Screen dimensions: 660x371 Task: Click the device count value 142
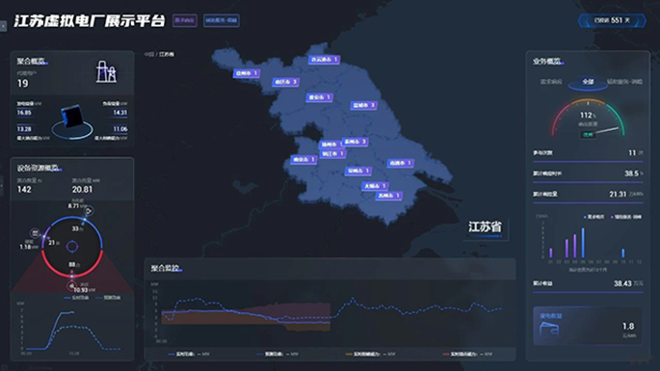[24, 190]
